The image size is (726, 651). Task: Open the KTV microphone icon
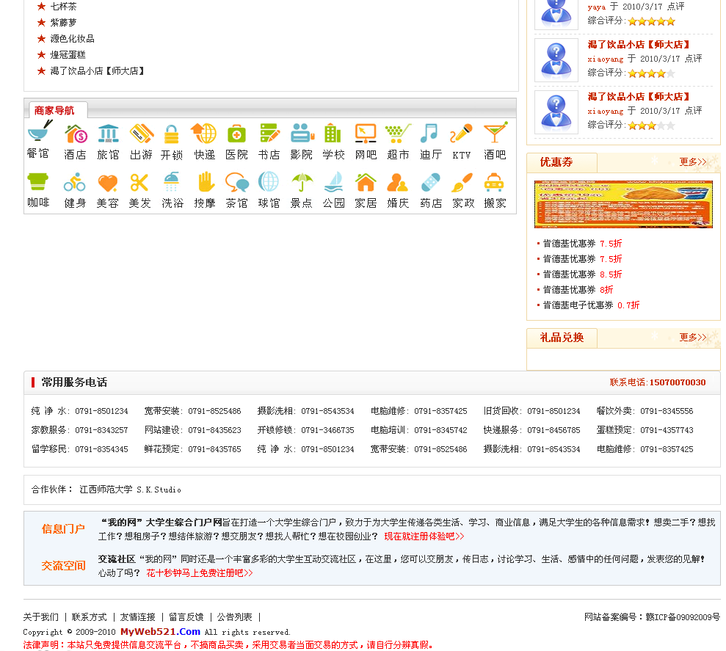click(461, 134)
